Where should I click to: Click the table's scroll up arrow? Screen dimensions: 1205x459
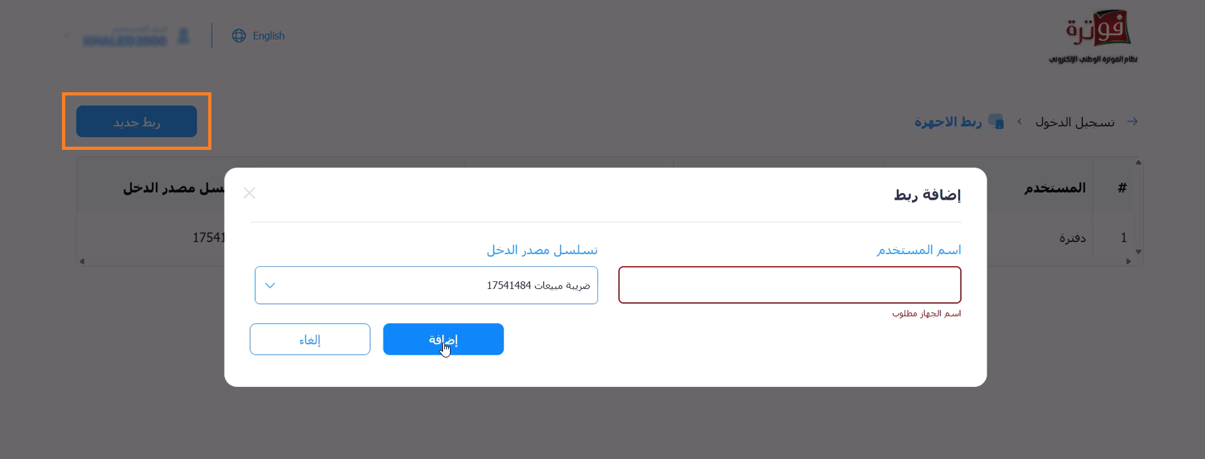click(1139, 162)
